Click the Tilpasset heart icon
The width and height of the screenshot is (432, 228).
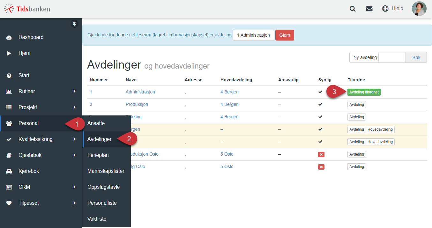[x=9, y=203]
